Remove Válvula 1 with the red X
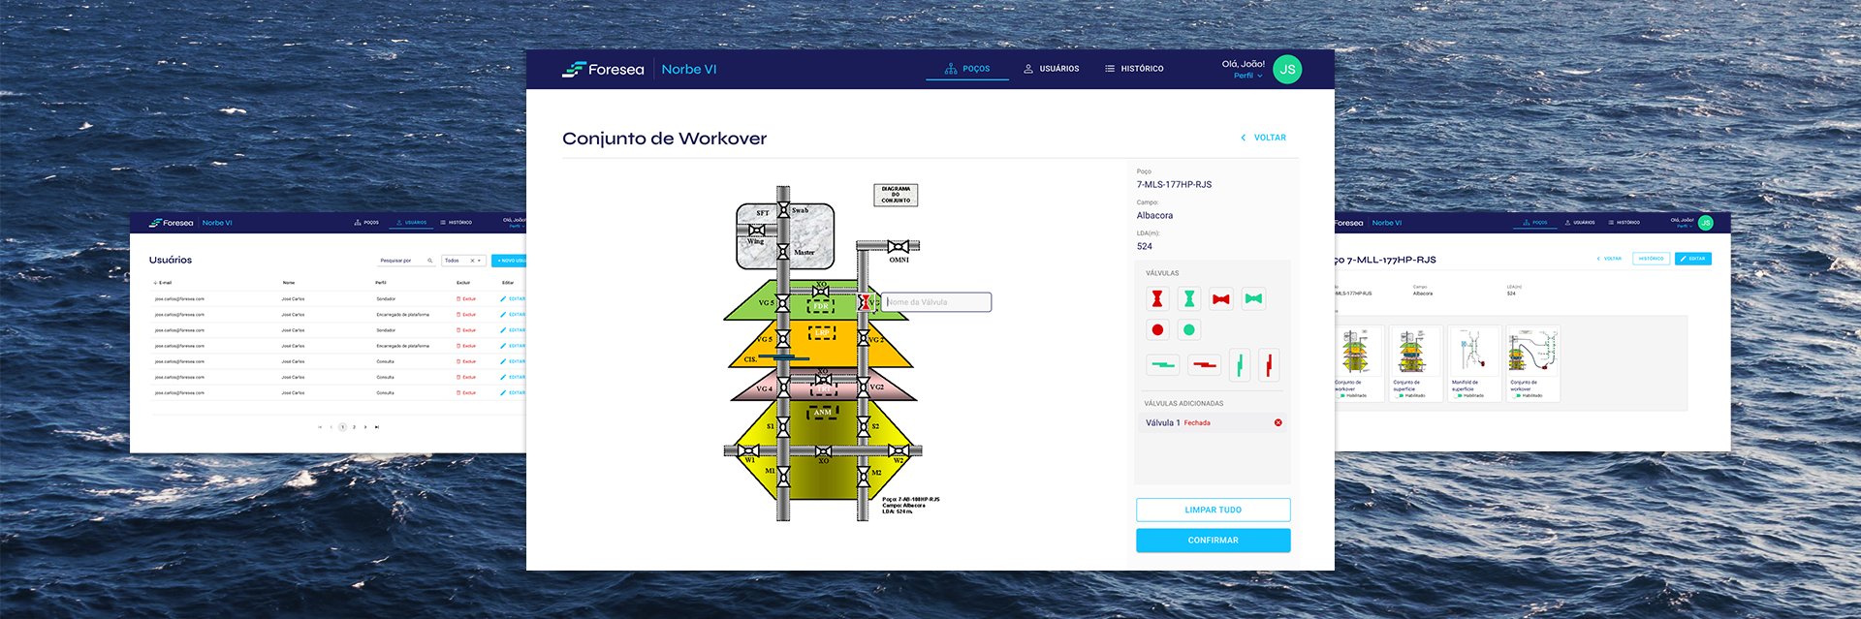The image size is (1861, 619). (x=1277, y=423)
